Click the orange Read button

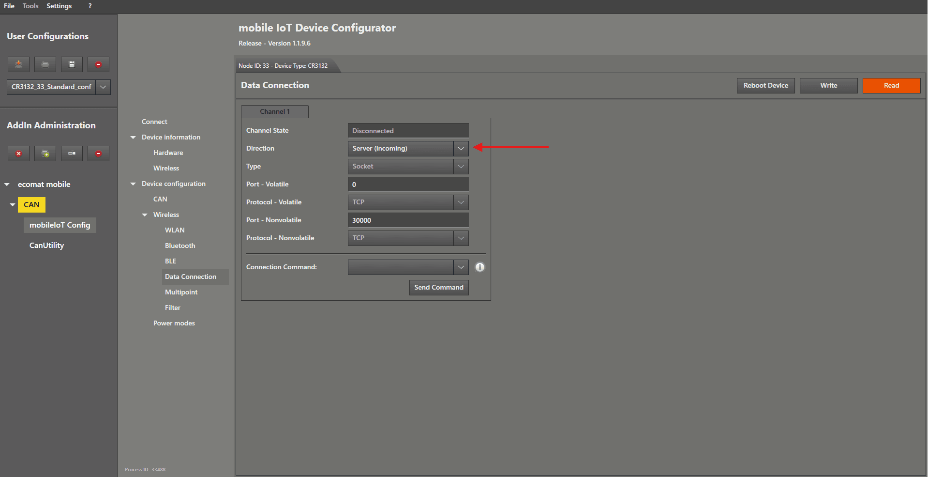tap(891, 86)
